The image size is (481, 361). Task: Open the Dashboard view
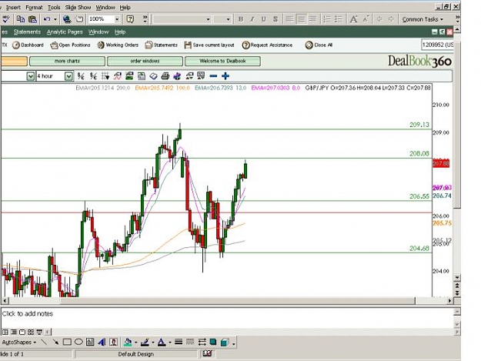(28, 45)
